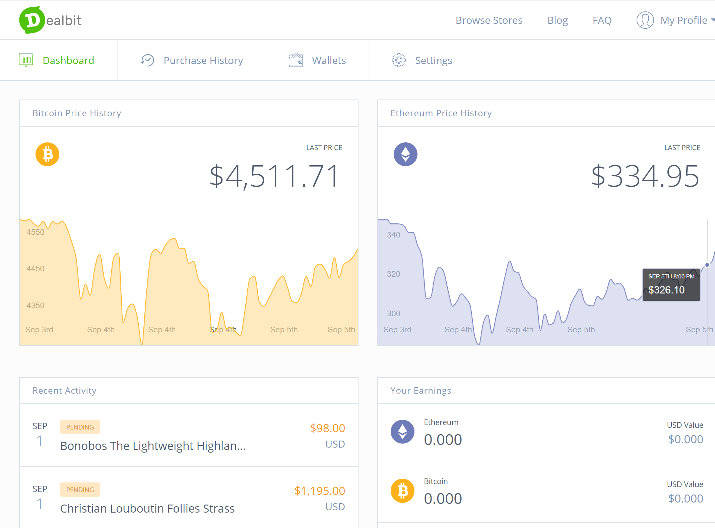Click the Dashboard chart icon
715x528 pixels.
pos(26,60)
